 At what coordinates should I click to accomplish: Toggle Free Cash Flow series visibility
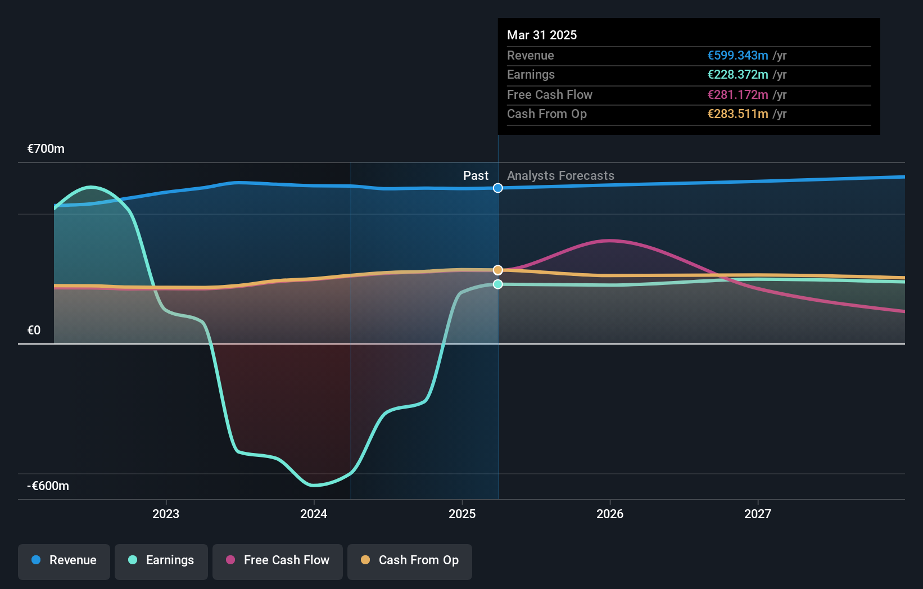(x=278, y=560)
